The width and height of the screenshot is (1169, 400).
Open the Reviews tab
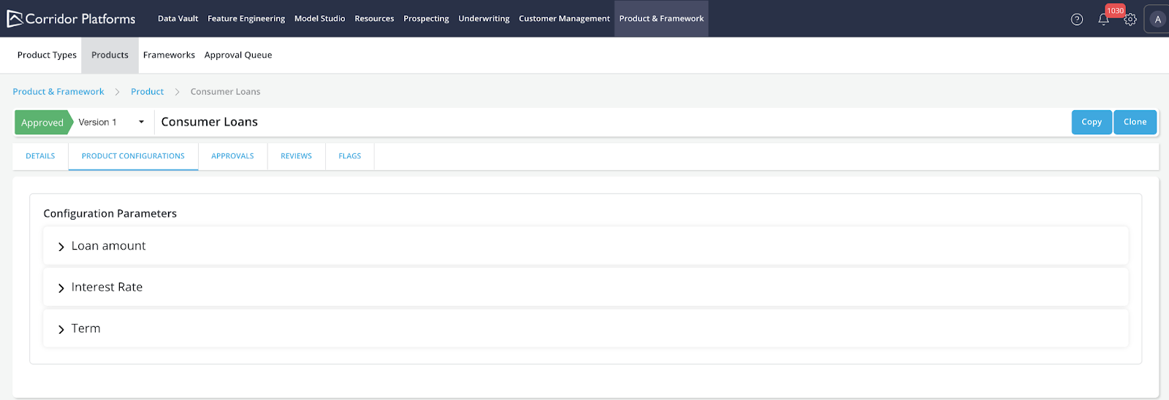click(296, 156)
